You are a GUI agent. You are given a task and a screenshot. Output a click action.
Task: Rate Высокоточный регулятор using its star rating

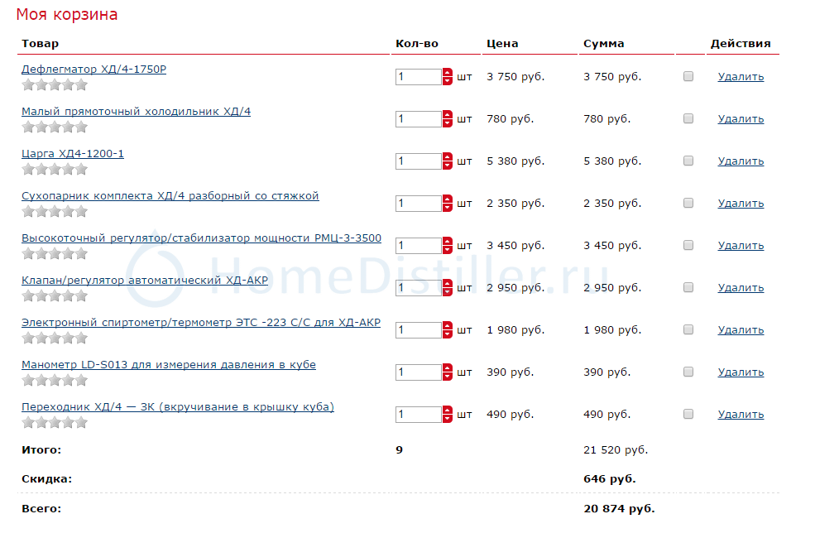point(55,254)
